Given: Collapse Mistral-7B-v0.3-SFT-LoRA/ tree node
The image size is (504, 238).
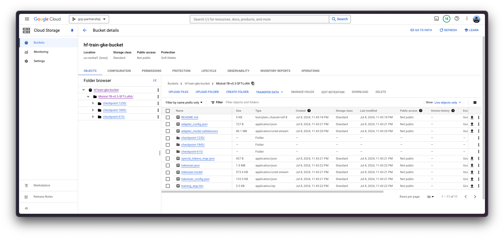Looking at the screenshot, I should 88,97.
